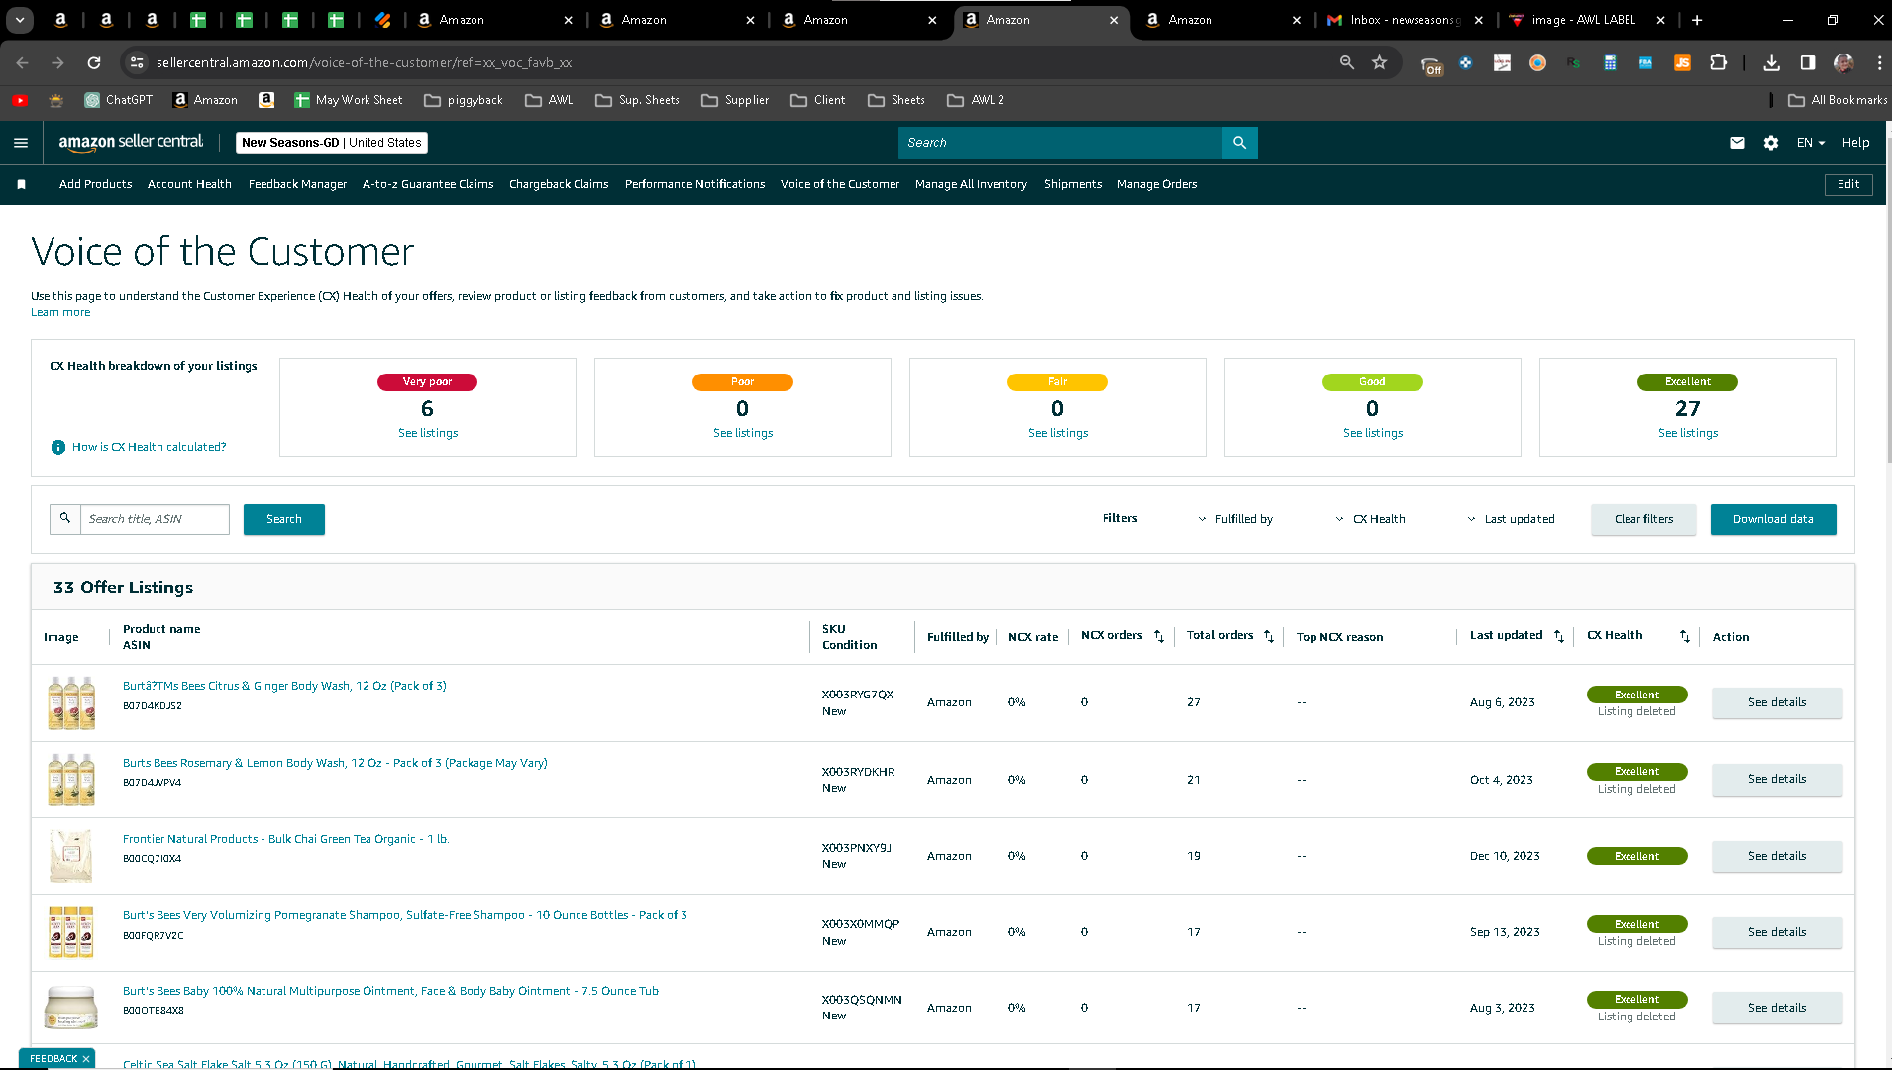Switch to the Inbox Gmail tab

pos(1405,20)
